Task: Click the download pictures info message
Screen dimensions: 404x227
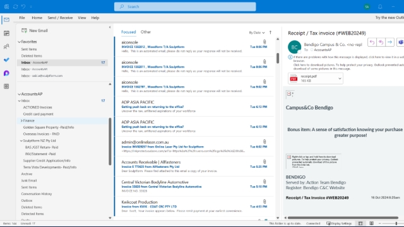Action: tap(348, 67)
